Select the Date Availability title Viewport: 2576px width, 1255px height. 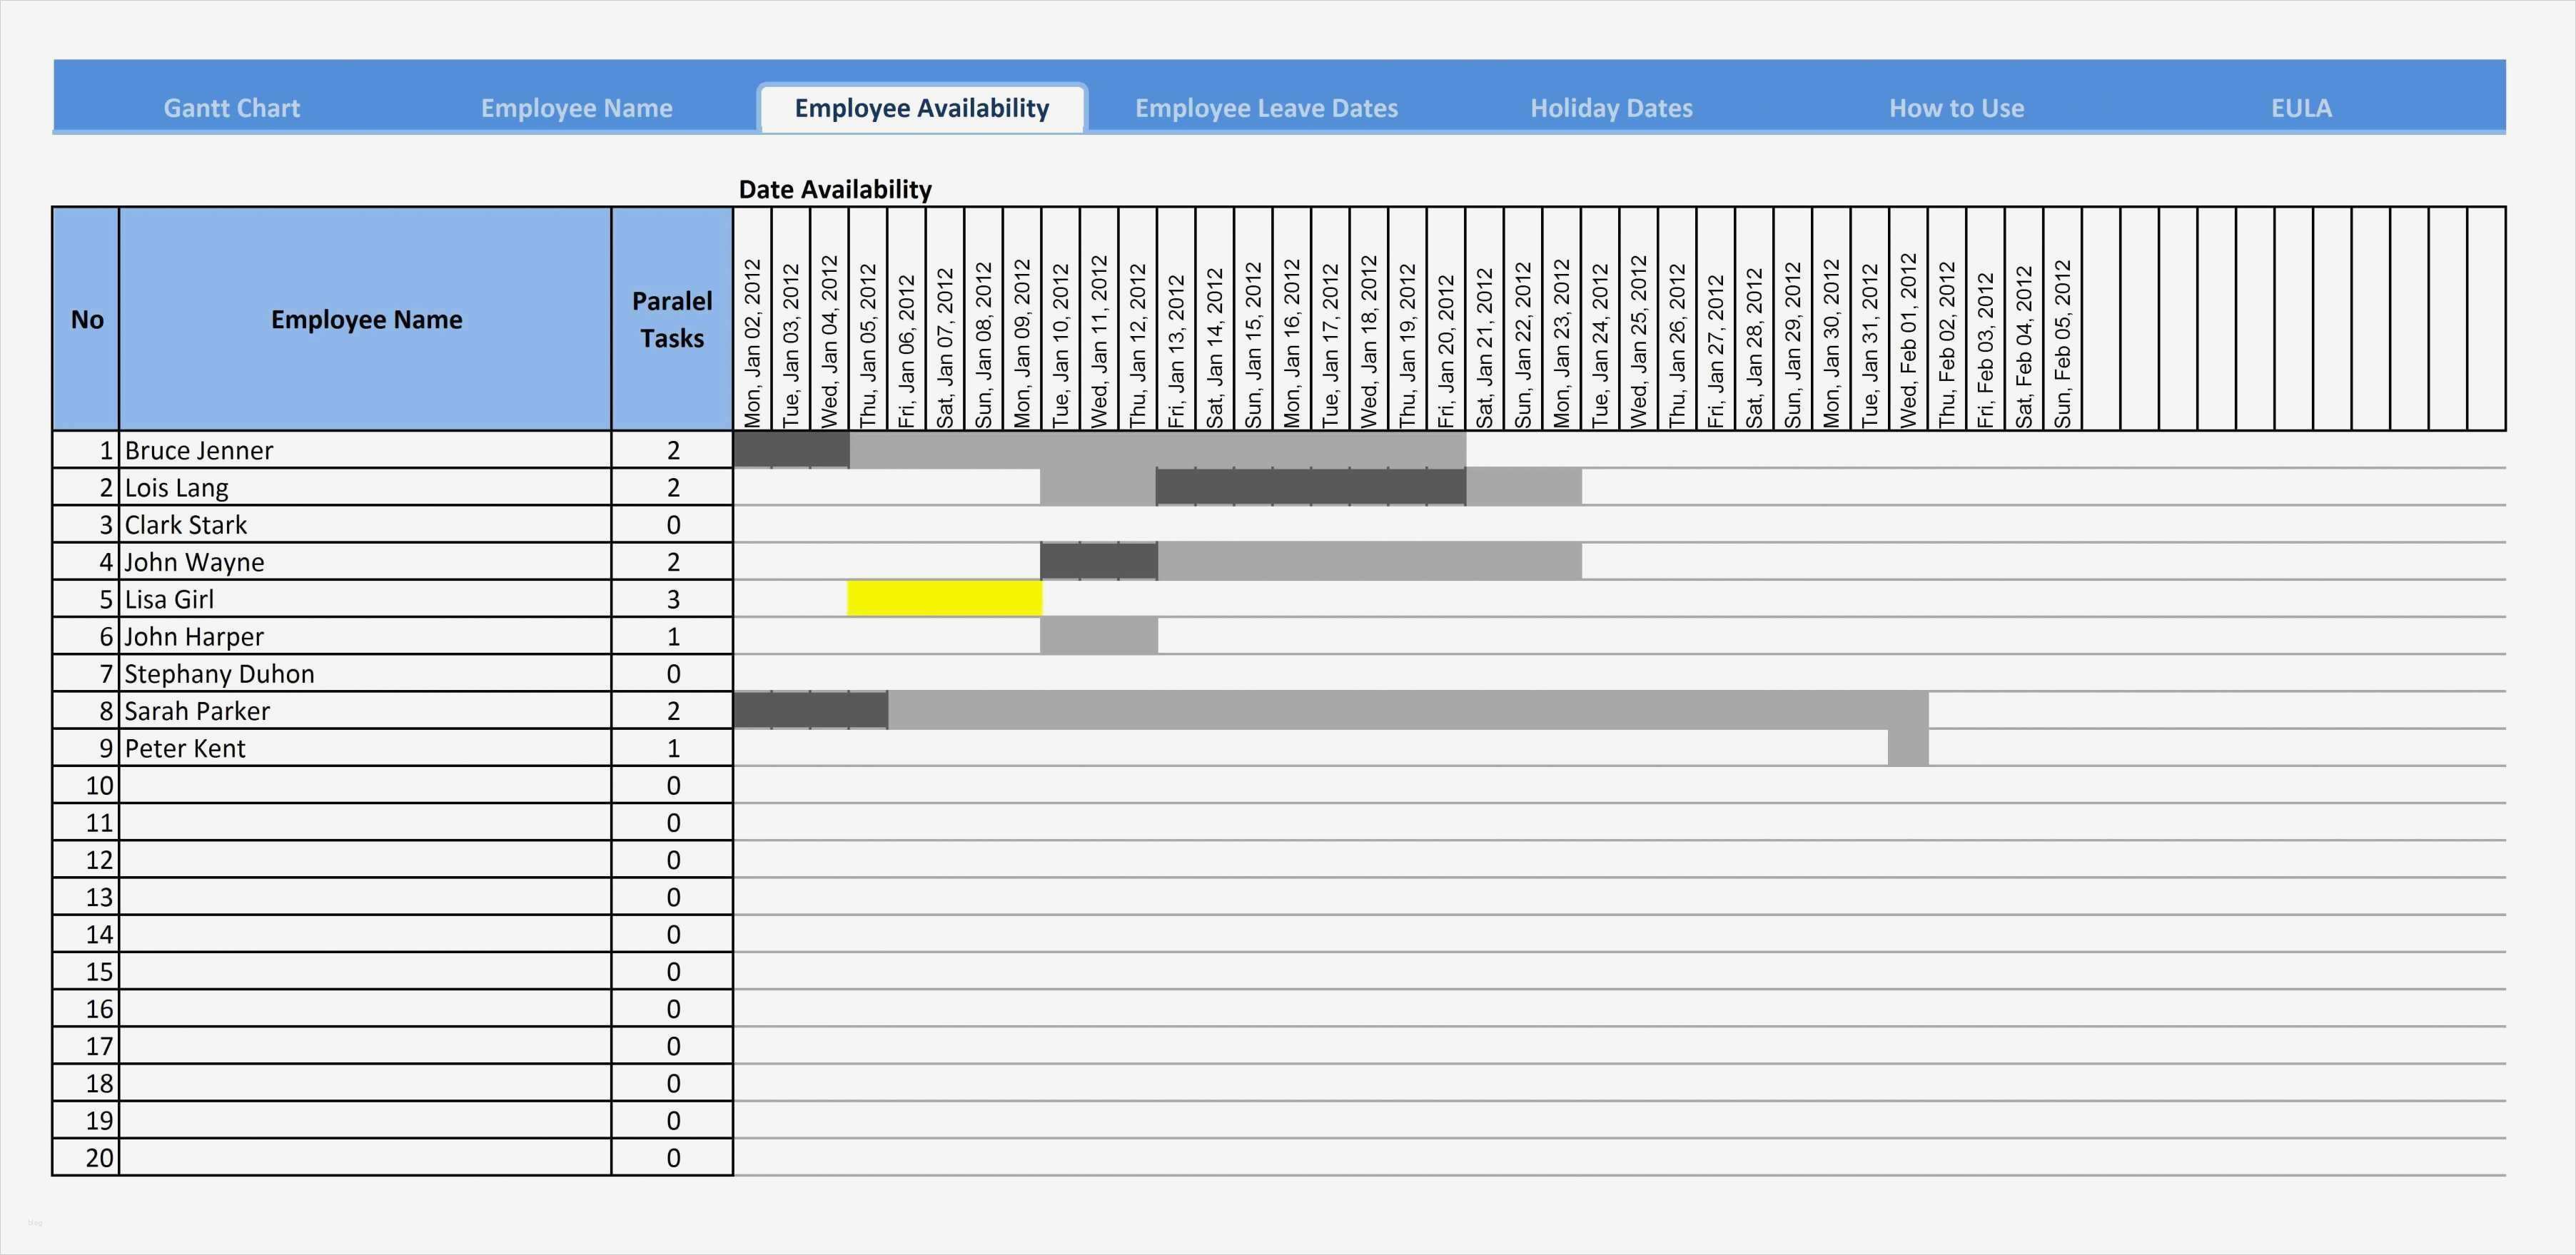click(x=835, y=189)
